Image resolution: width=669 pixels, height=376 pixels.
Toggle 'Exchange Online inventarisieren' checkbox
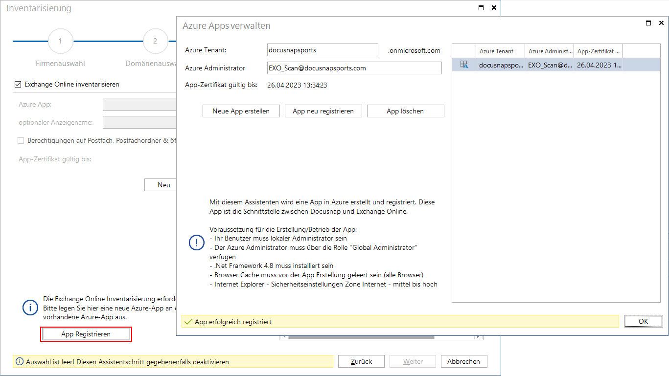[18, 85]
